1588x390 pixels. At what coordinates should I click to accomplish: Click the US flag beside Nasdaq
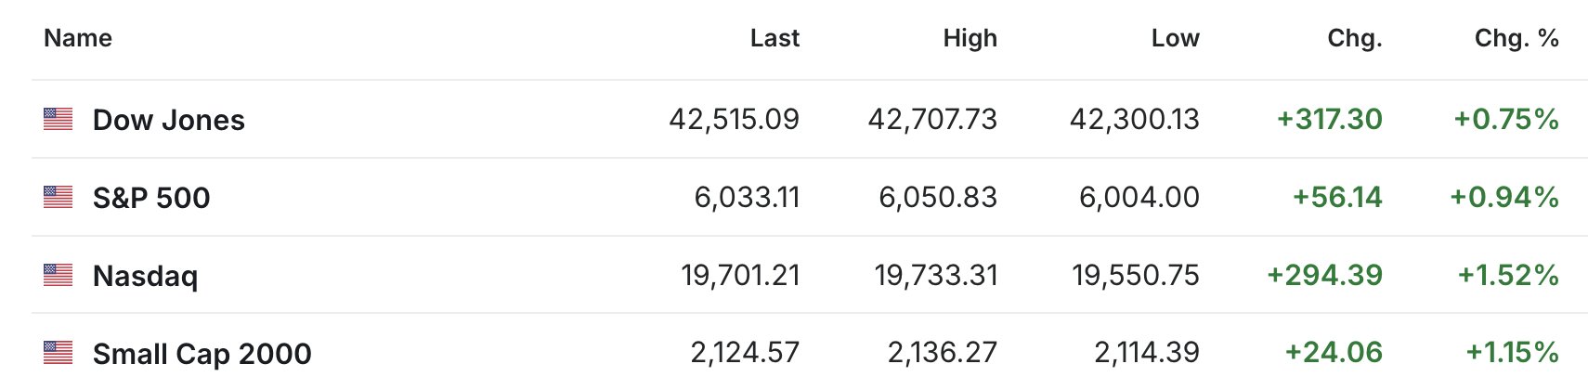pos(58,275)
